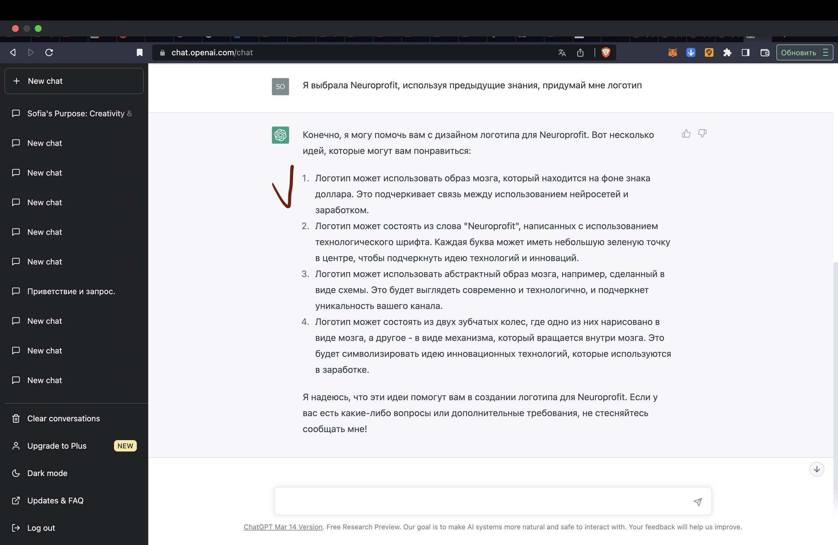Toggle Dark mode setting
The image size is (838, 545).
tap(47, 473)
